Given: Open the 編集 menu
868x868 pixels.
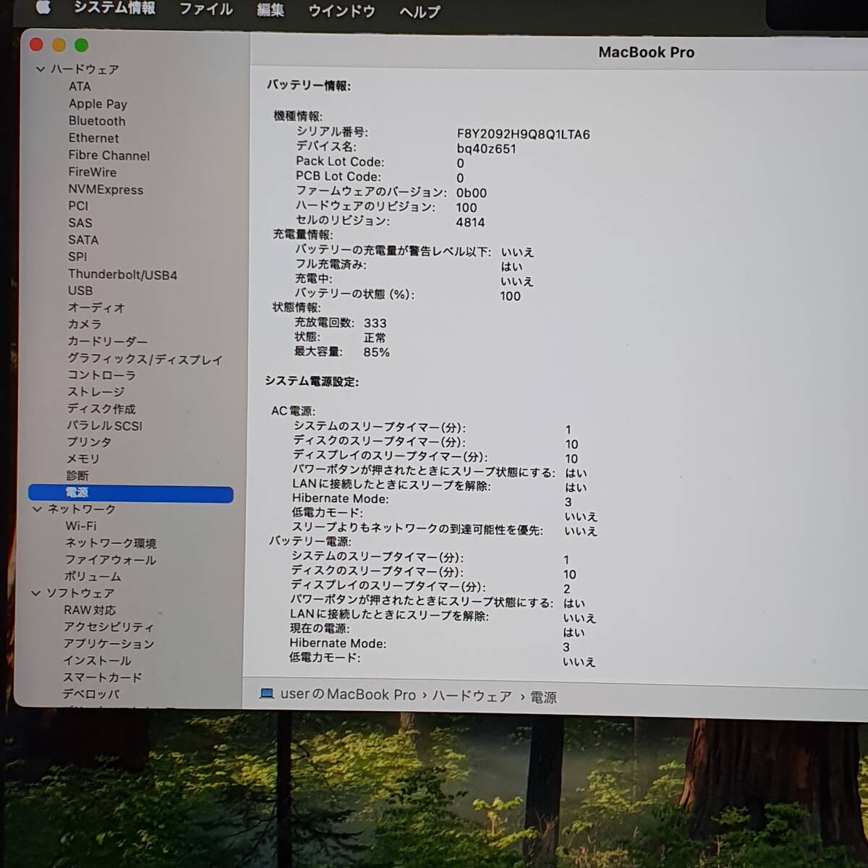Looking at the screenshot, I should 271,10.
